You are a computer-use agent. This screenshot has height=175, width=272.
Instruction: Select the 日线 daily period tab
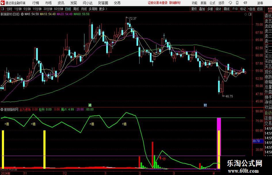click(x=68, y=9)
